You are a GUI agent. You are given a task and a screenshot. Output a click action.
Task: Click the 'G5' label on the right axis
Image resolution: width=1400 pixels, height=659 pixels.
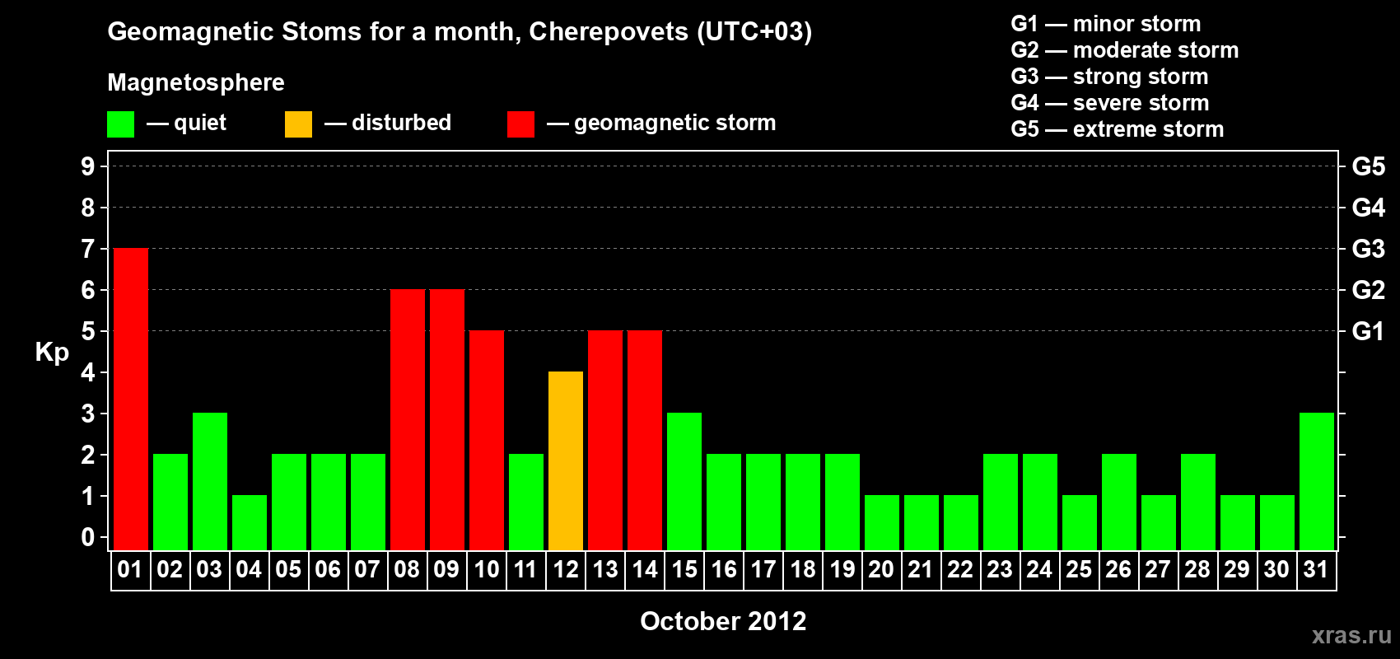tap(1369, 166)
